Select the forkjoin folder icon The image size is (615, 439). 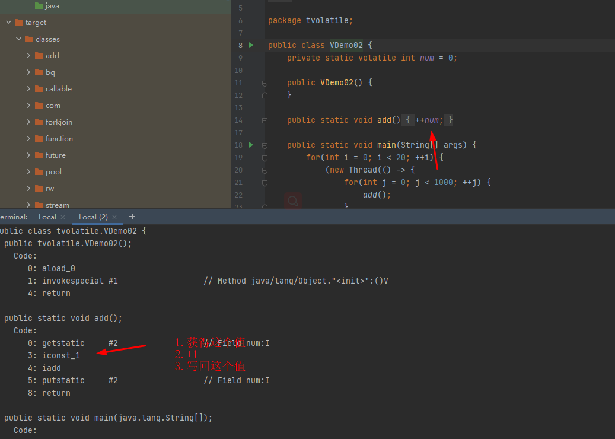pos(39,122)
